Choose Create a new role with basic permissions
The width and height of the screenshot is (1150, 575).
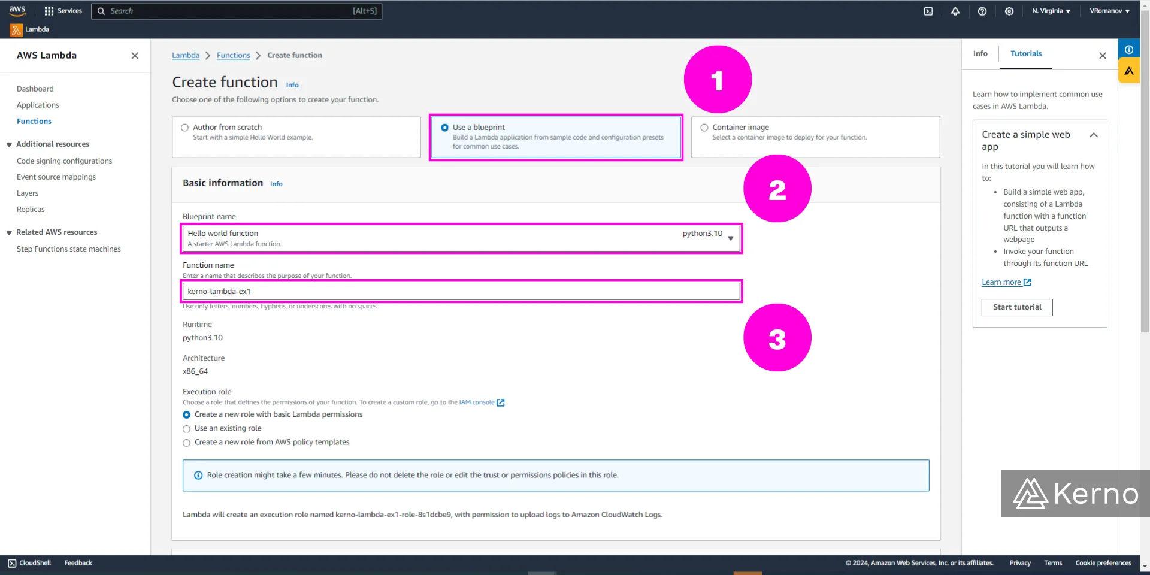click(x=186, y=414)
